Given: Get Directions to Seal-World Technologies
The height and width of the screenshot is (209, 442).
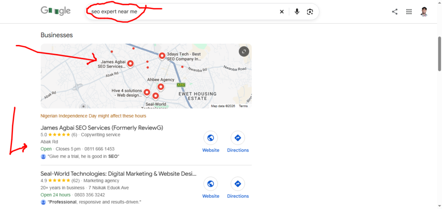Looking at the screenshot, I should (x=238, y=187).
